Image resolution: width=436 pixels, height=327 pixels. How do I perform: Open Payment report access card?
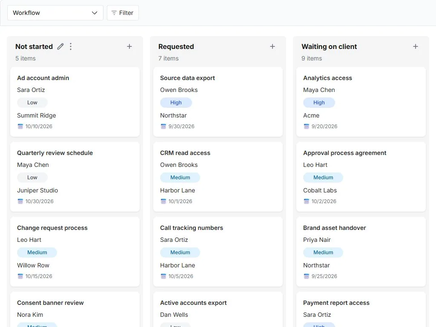361,310
